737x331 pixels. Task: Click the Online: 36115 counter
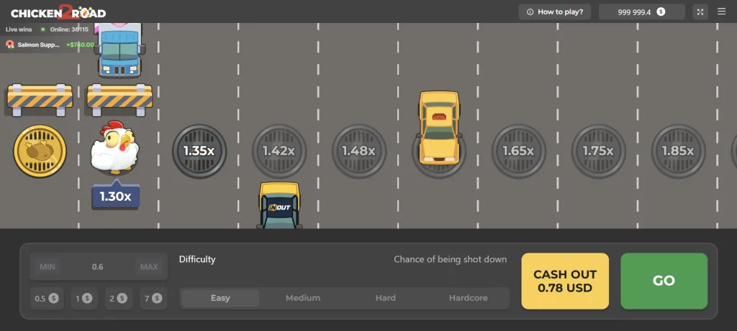click(68, 29)
